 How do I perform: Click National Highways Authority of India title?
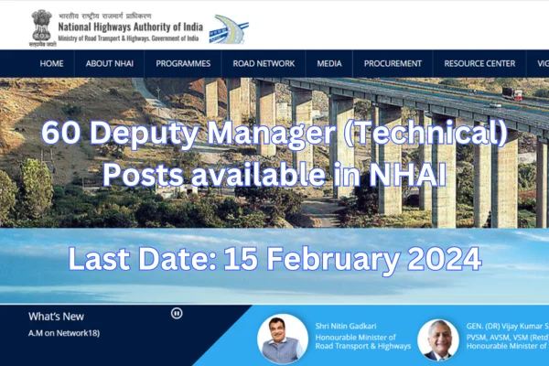point(130,27)
